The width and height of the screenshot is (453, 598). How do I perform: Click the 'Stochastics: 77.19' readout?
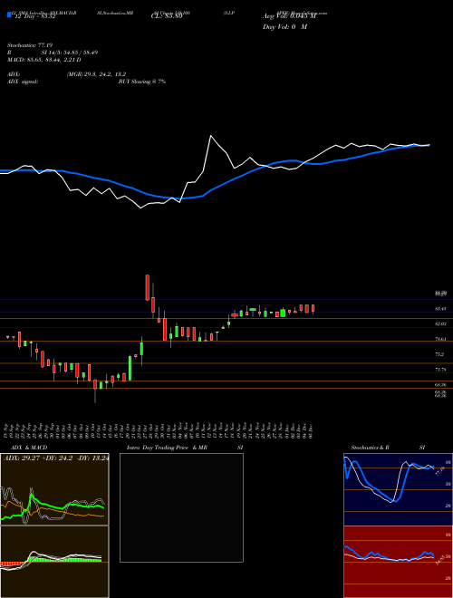pyautogui.click(x=30, y=45)
